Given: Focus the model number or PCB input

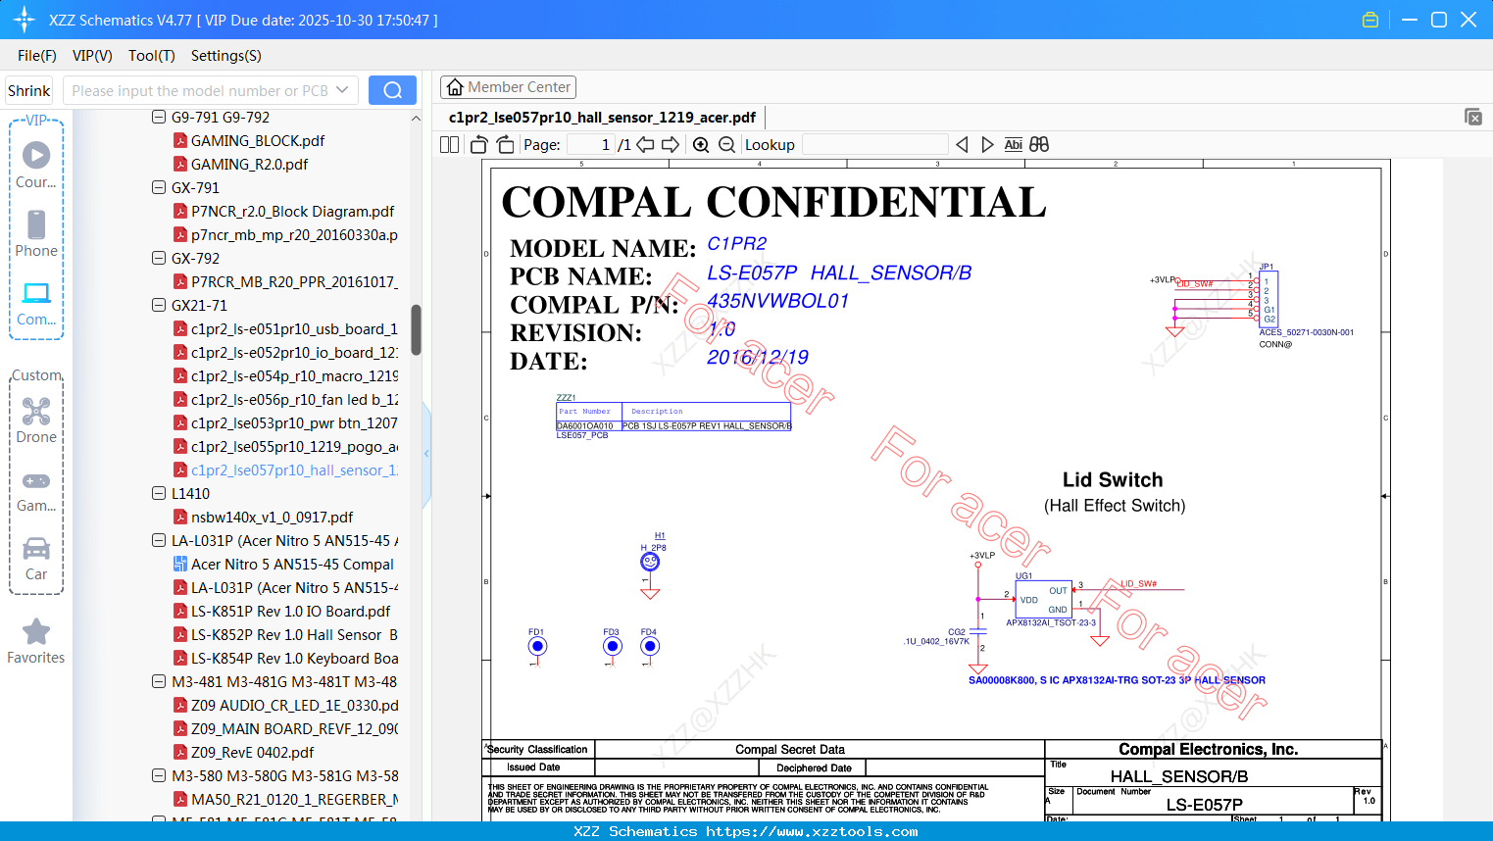Looking at the screenshot, I should (x=199, y=90).
